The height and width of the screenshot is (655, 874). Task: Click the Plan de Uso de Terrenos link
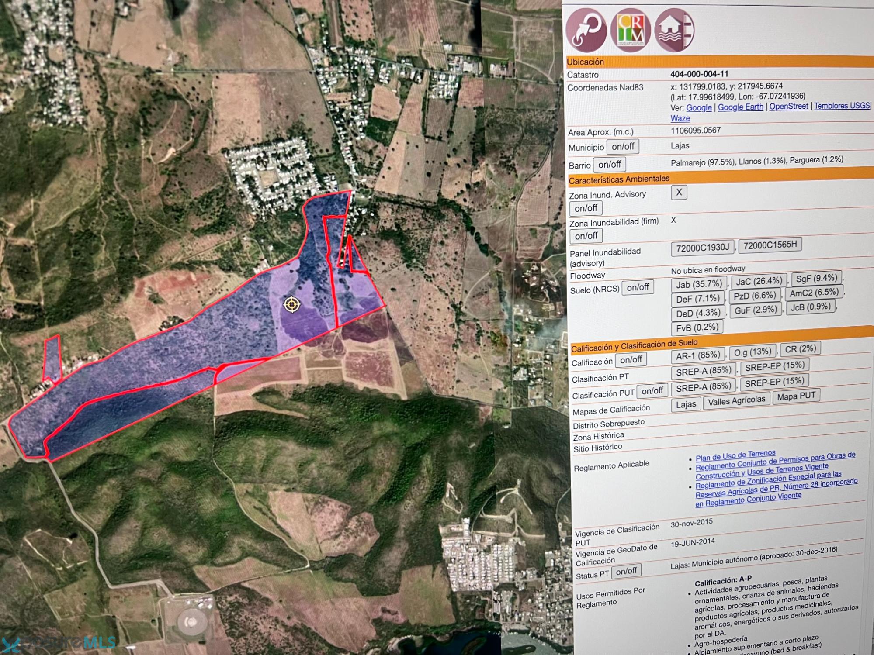point(735,455)
